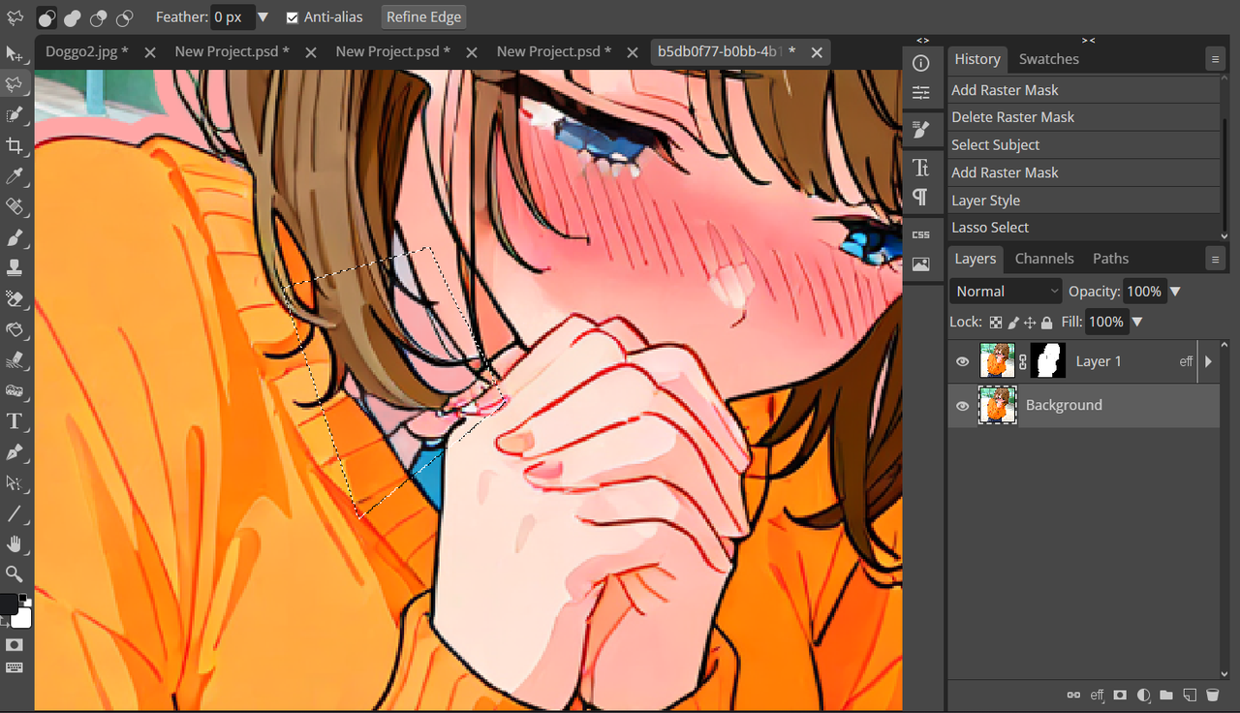Screen dimensions: 1240x713
Task: Open the Character panel icon
Action: tap(921, 168)
